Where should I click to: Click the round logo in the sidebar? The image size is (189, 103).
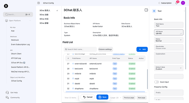(x=6, y=6)
